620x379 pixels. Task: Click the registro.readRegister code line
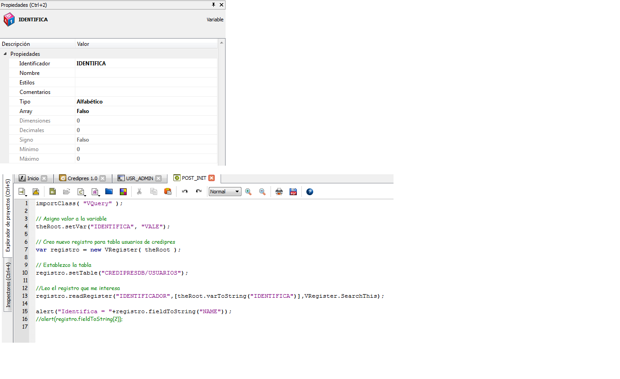click(x=210, y=296)
